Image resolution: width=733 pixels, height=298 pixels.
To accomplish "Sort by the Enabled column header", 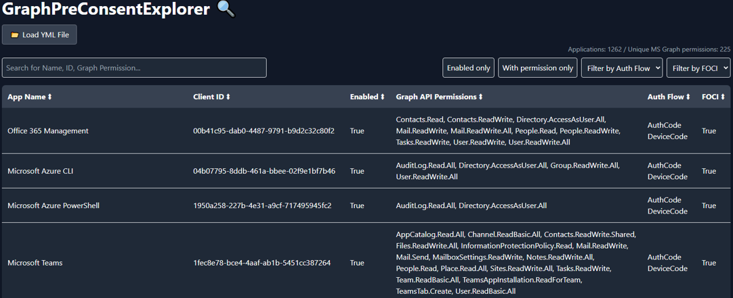I will 367,97.
